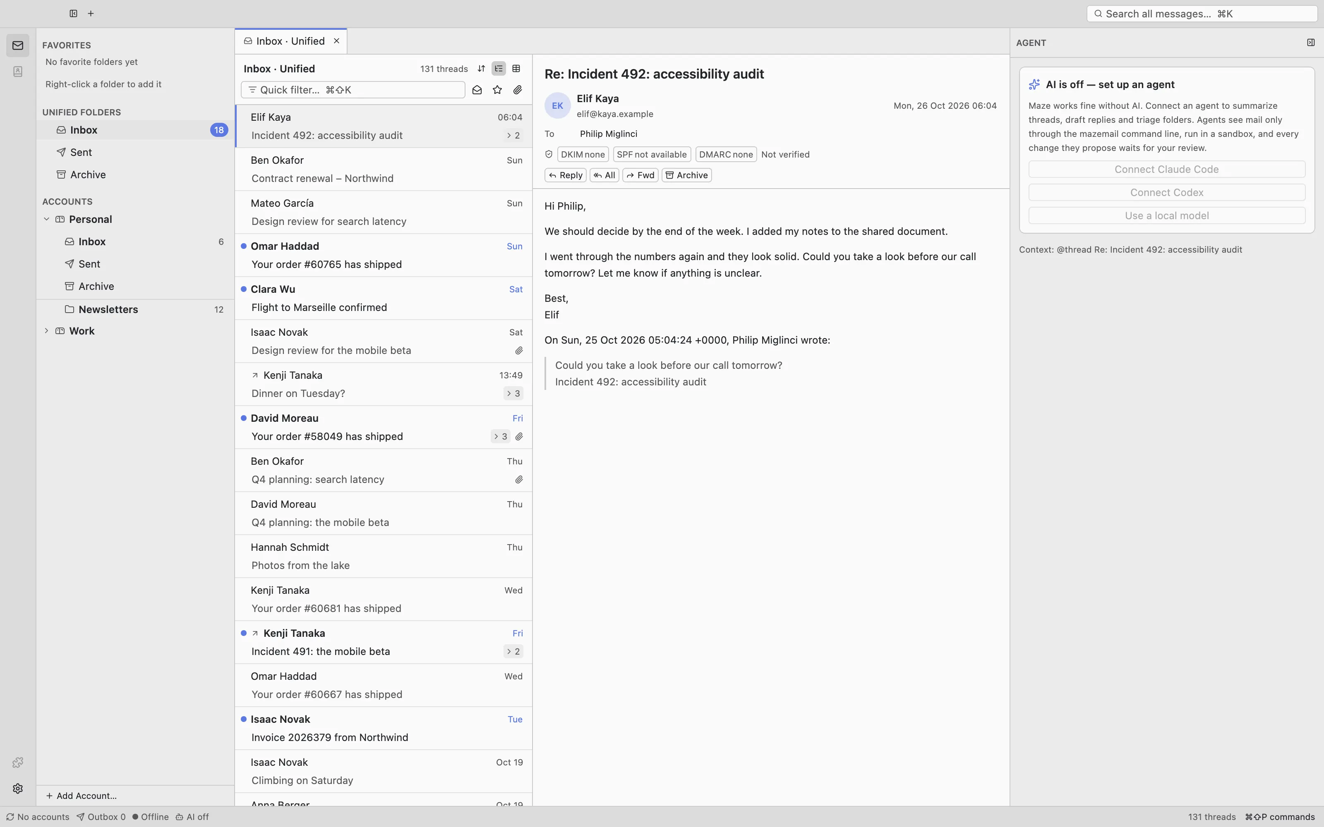Open the Newsletters folder

tap(135, 310)
